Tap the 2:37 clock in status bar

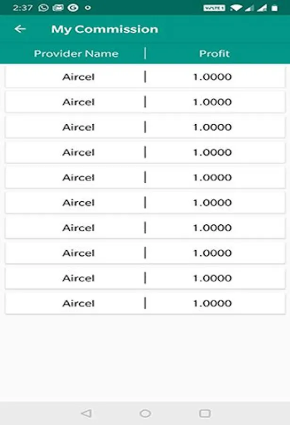(22, 8)
